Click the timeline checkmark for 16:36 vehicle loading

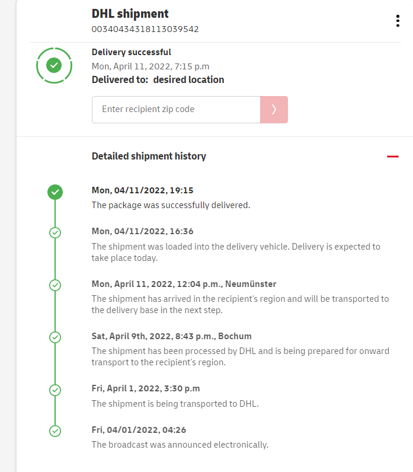[55, 232]
